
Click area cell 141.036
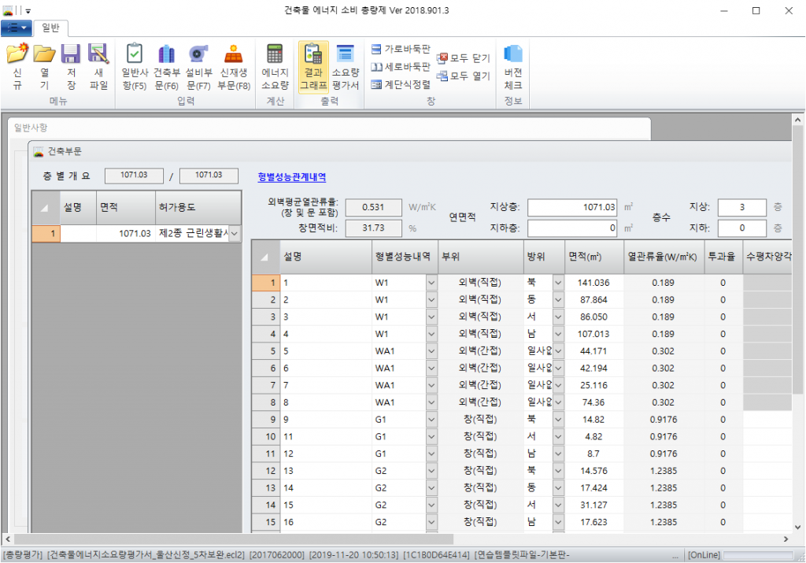[594, 283]
